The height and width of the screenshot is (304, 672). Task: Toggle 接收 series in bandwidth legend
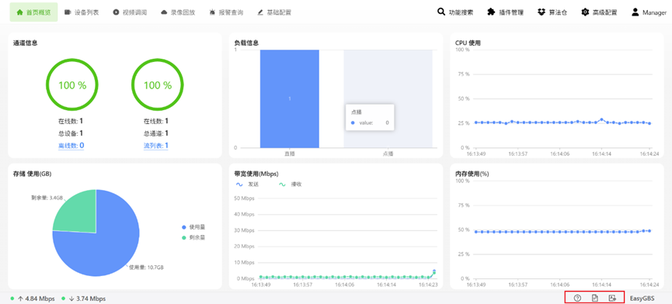coord(290,185)
